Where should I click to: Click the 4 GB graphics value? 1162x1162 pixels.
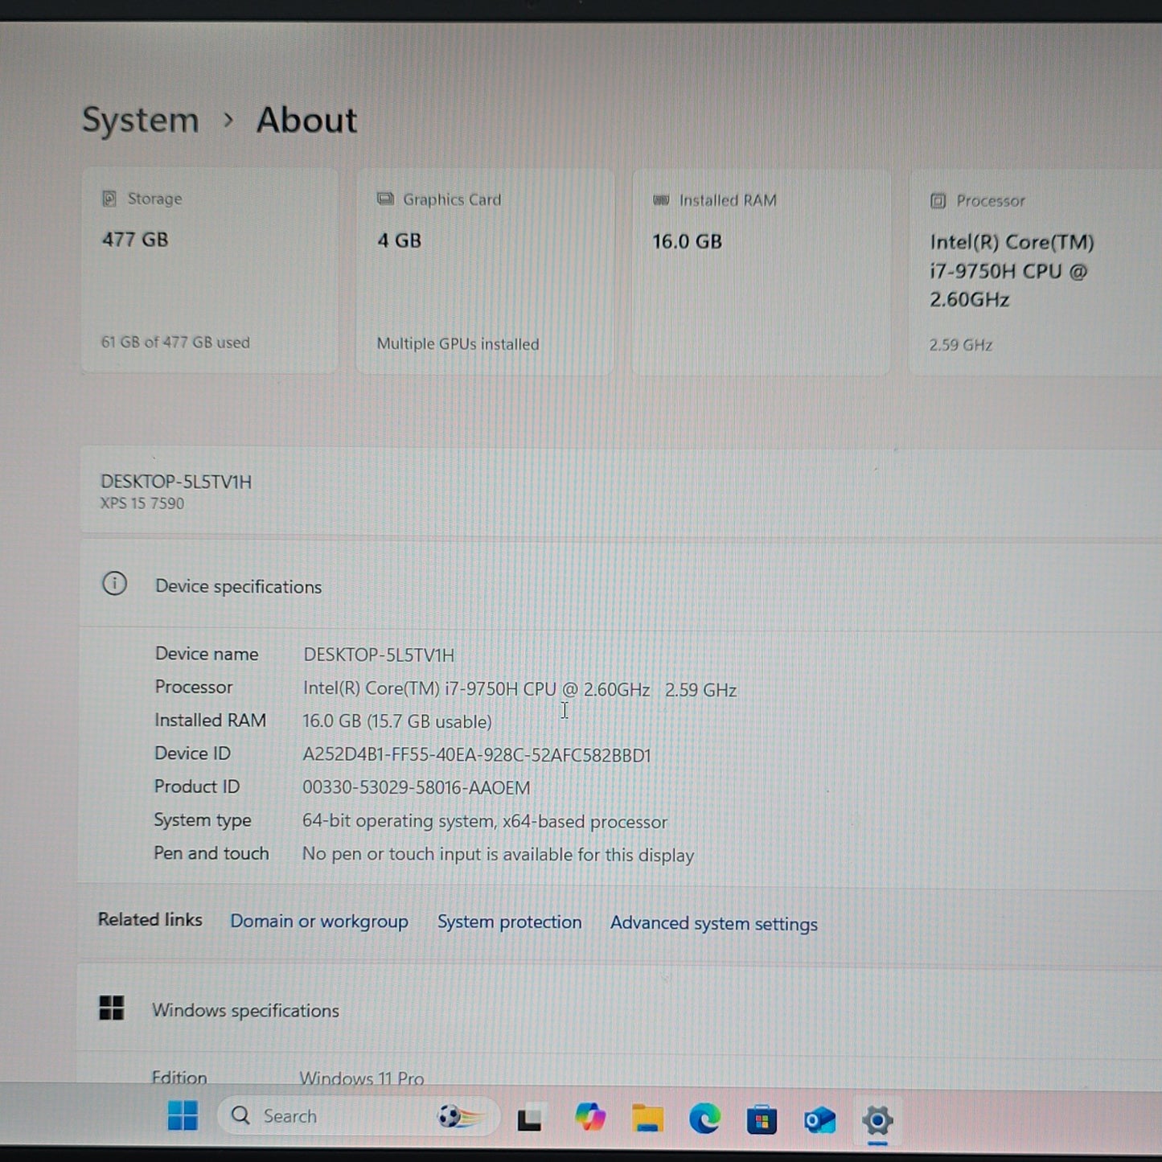(400, 240)
